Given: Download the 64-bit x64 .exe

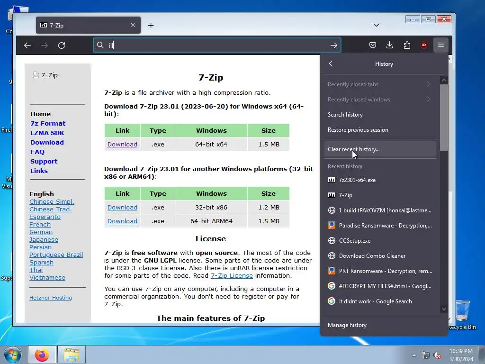Looking at the screenshot, I should pos(122,144).
